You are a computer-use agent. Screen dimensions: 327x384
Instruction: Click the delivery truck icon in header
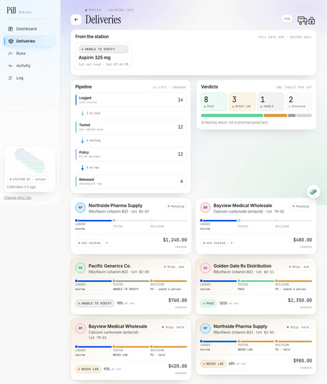(302, 21)
